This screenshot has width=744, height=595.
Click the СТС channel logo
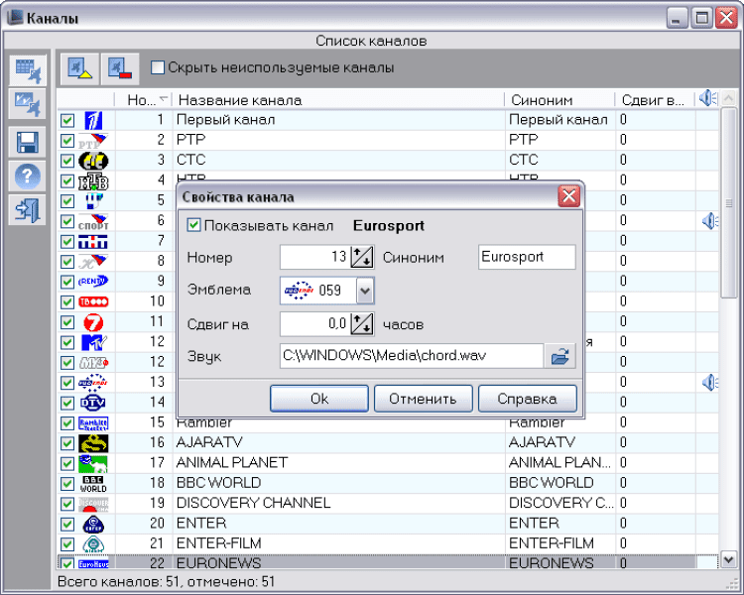[93, 161]
